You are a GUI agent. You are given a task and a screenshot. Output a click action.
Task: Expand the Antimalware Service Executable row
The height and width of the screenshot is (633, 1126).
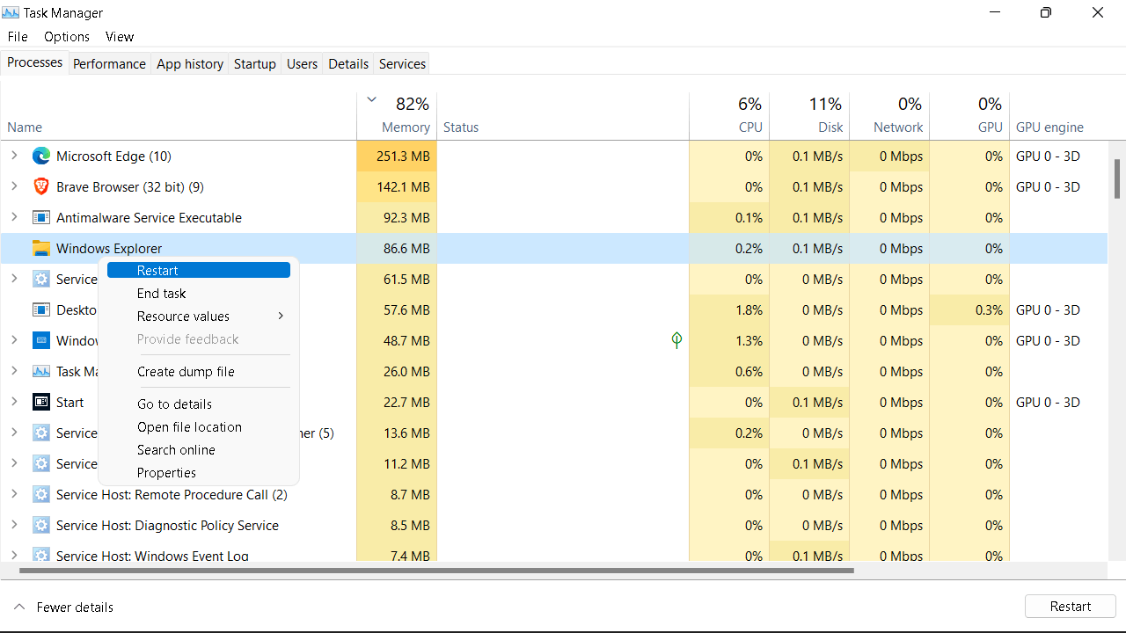pos(14,218)
